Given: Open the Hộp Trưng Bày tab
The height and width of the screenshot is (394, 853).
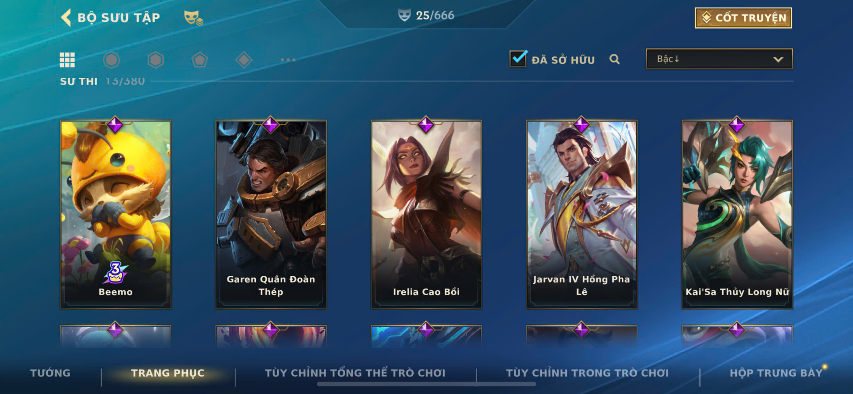Looking at the screenshot, I should 776,373.
